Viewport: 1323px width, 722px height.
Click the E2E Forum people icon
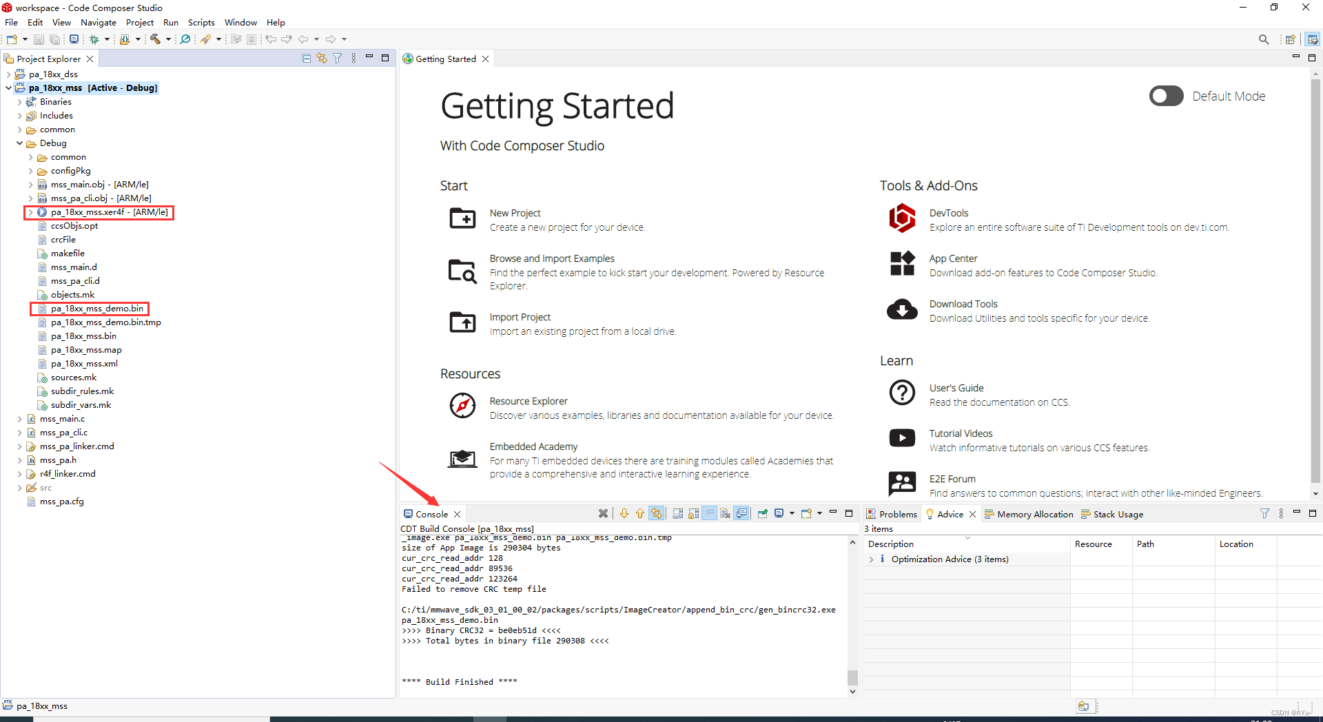tap(902, 484)
